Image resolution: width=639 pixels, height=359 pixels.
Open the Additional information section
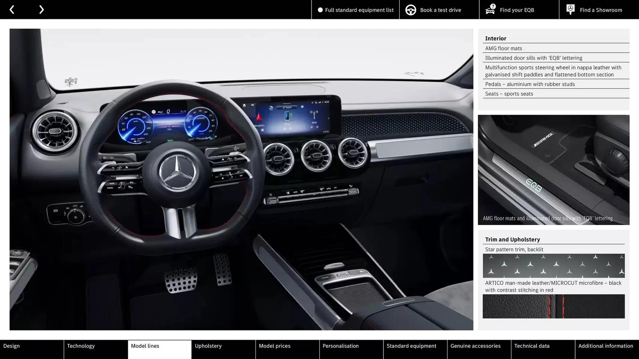[x=606, y=349]
